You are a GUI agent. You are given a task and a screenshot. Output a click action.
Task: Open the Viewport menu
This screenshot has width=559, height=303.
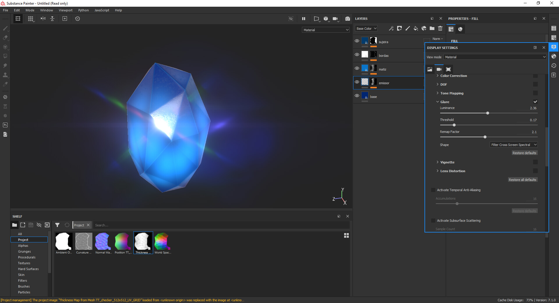click(66, 10)
